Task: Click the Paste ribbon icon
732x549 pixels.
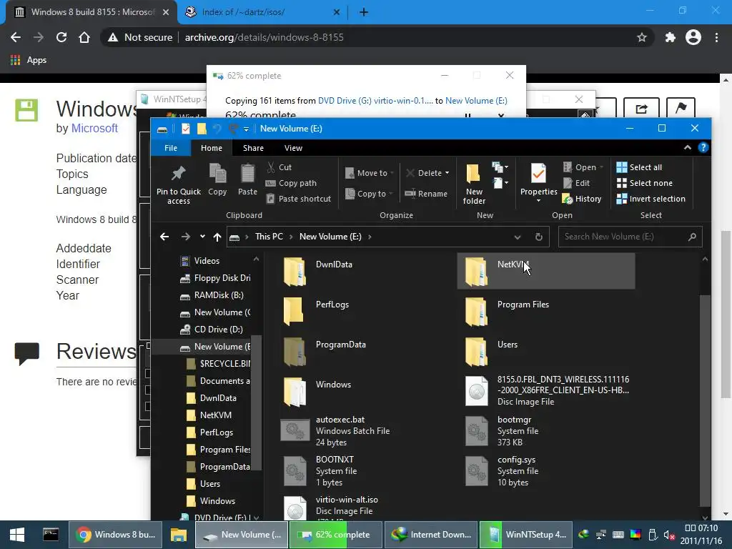Action: [247, 179]
